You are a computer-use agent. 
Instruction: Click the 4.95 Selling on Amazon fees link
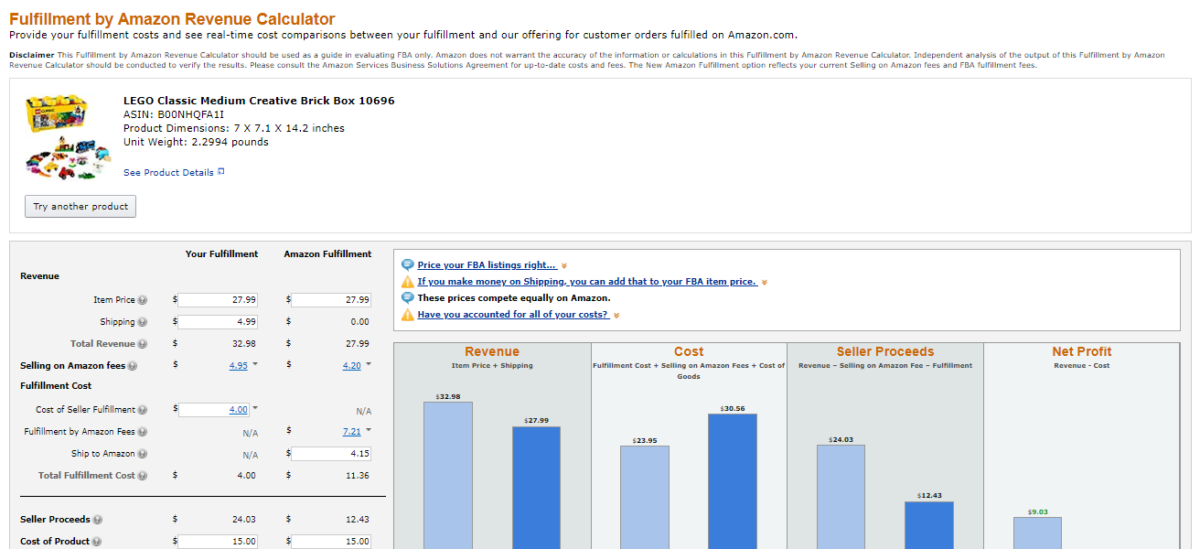pos(238,366)
